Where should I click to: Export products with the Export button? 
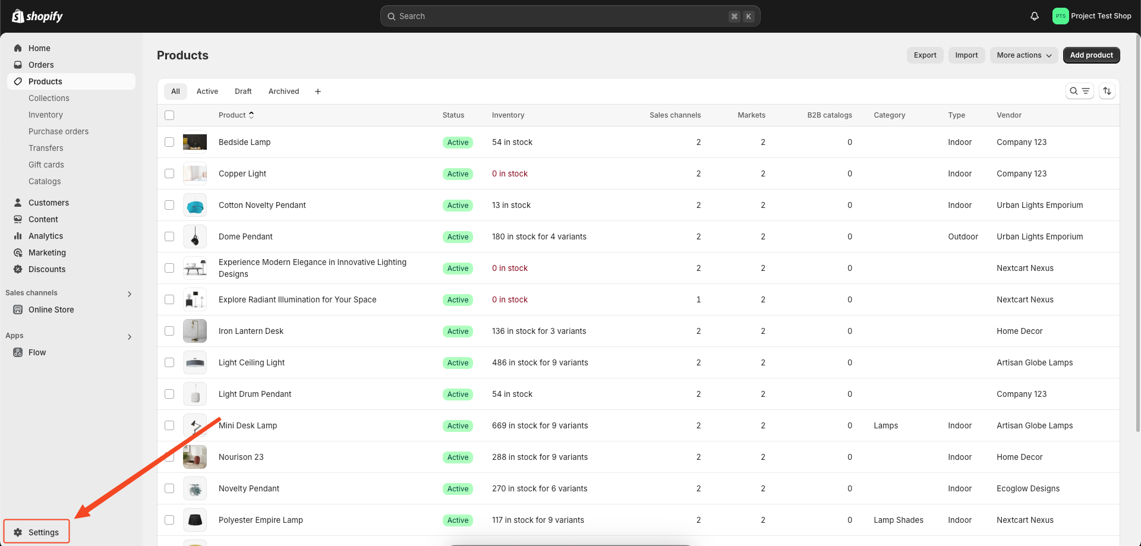click(925, 55)
